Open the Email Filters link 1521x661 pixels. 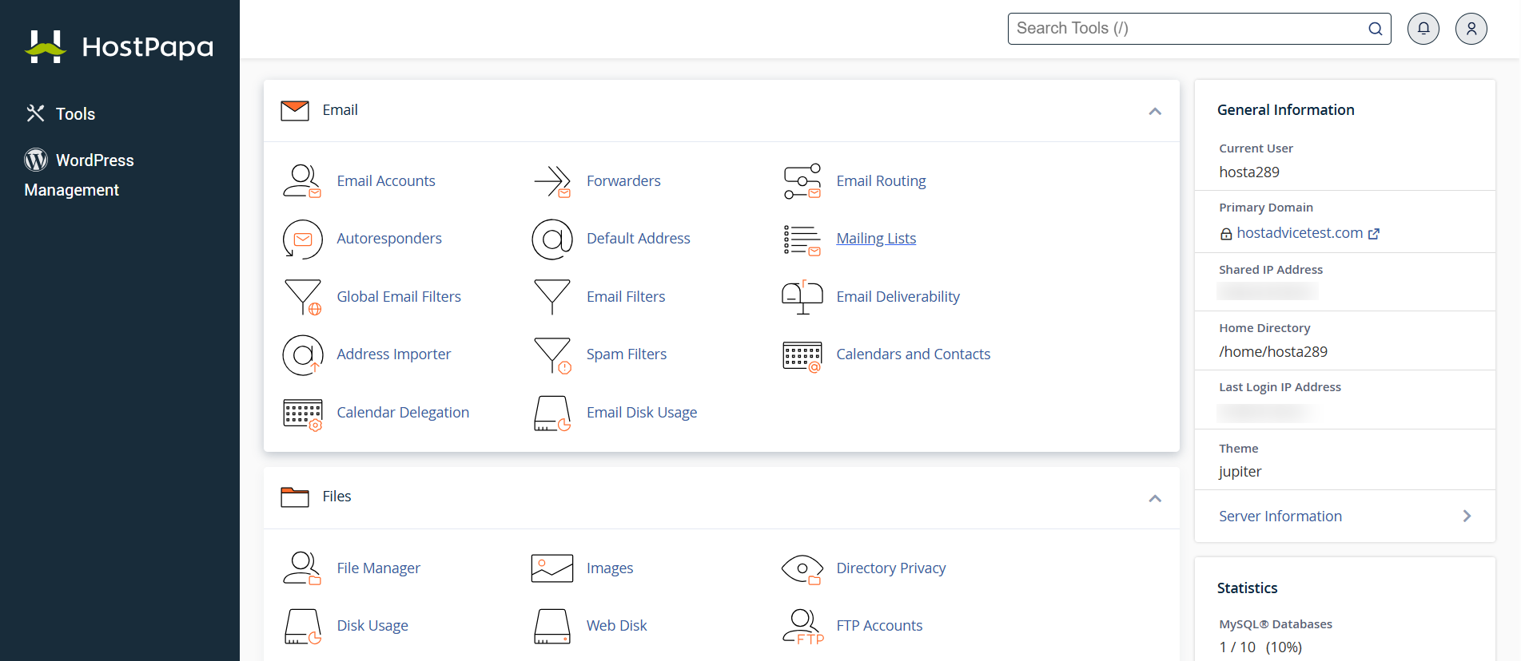[x=626, y=297]
